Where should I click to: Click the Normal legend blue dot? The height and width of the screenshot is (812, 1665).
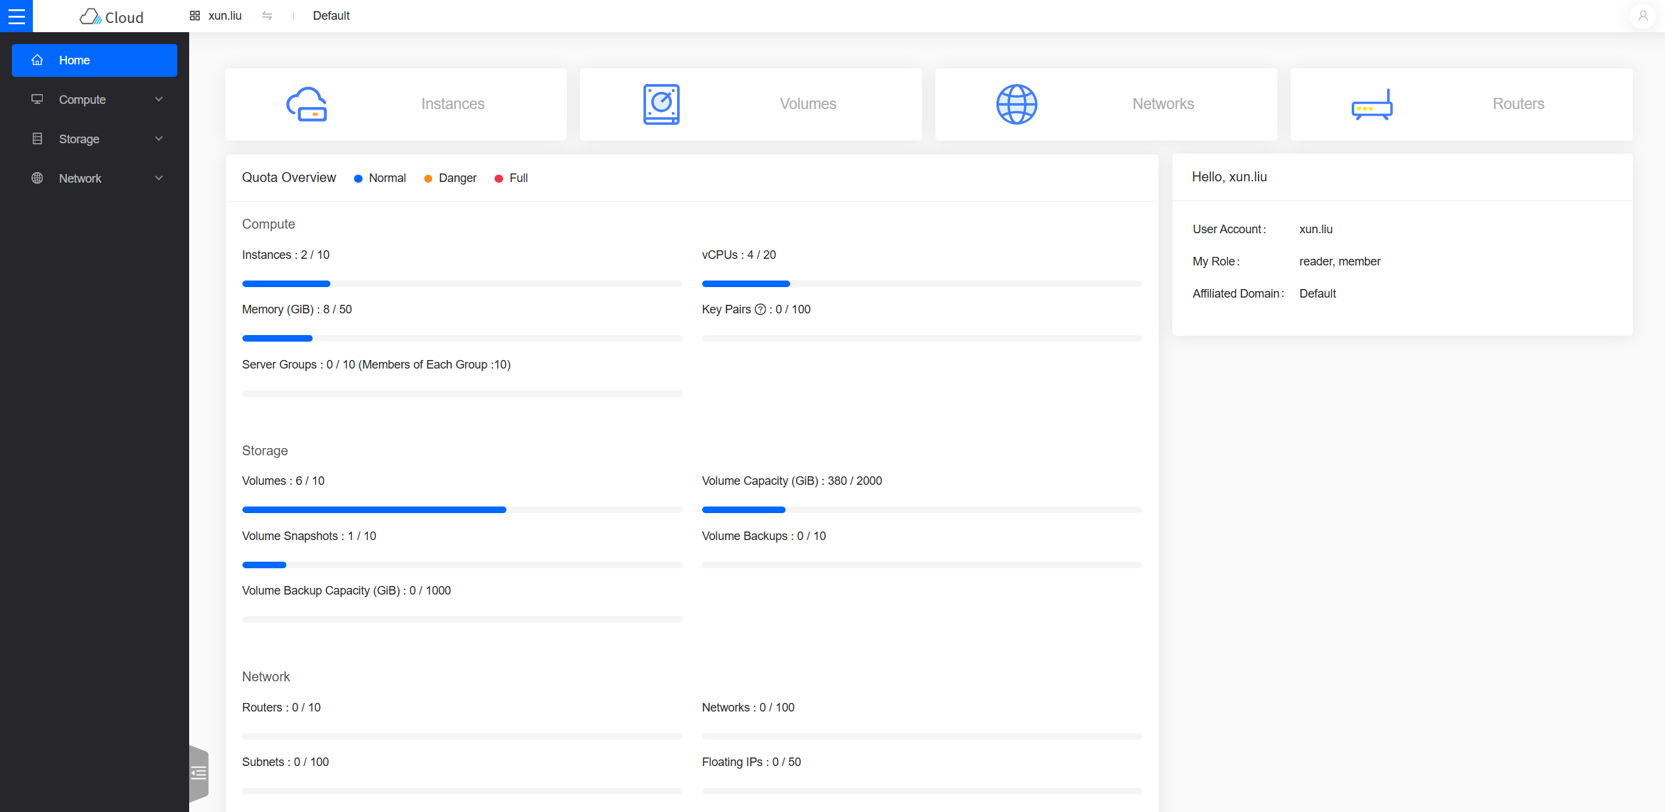(x=358, y=179)
